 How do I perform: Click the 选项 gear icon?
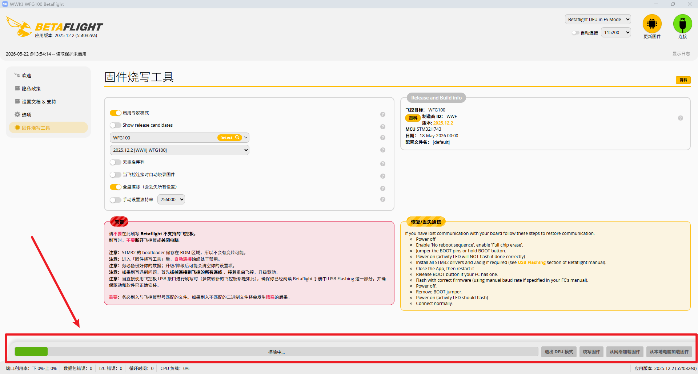click(17, 114)
